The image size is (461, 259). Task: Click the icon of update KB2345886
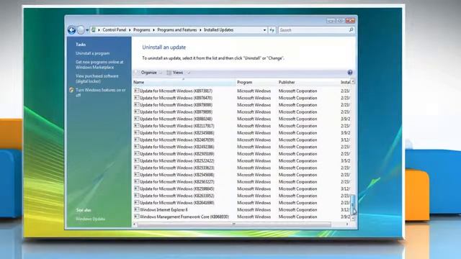pyautogui.click(x=136, y=132)
